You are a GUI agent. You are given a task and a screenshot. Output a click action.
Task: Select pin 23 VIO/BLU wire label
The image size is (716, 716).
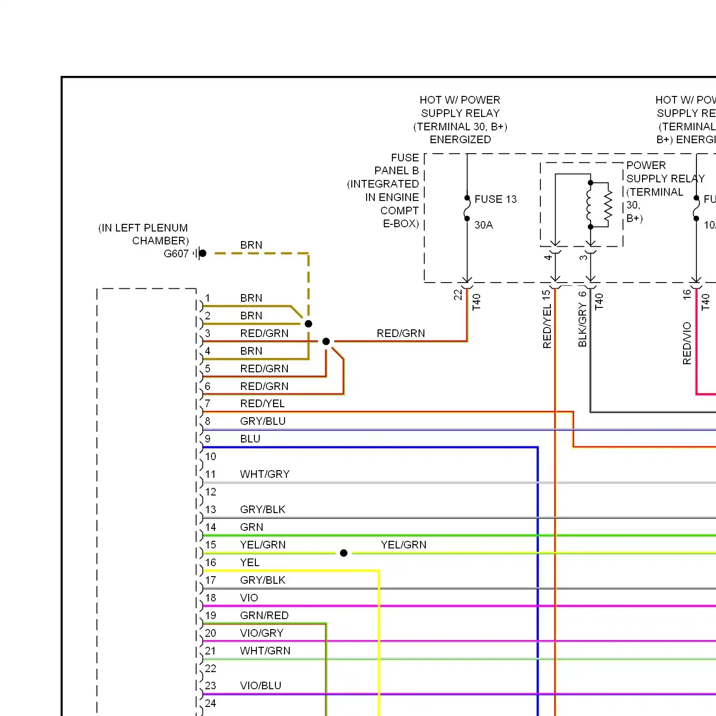pos(261,685)
